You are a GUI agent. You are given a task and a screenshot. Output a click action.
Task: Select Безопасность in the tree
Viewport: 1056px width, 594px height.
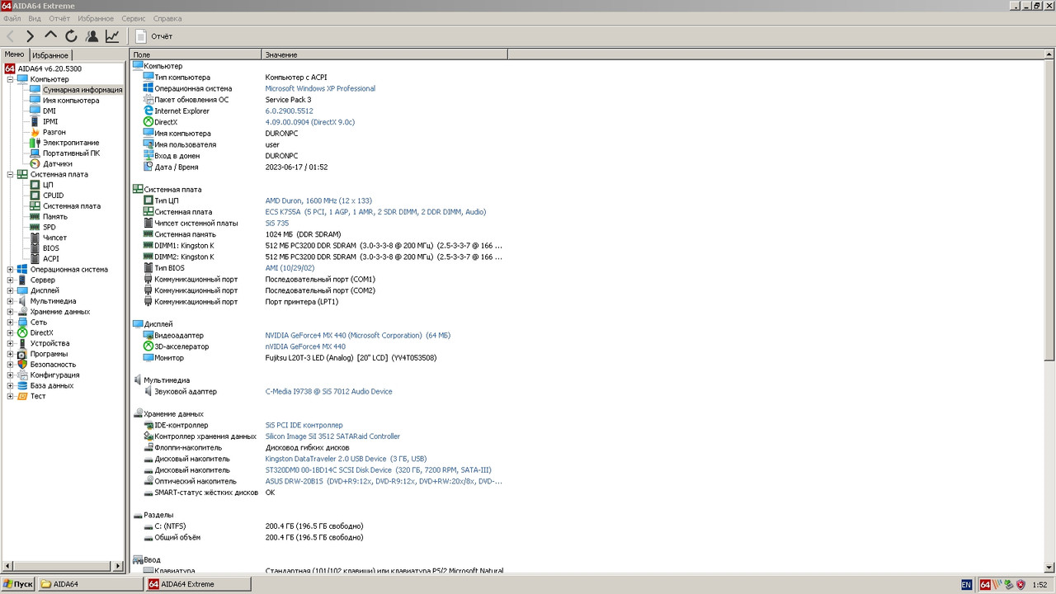coord(53,365)
